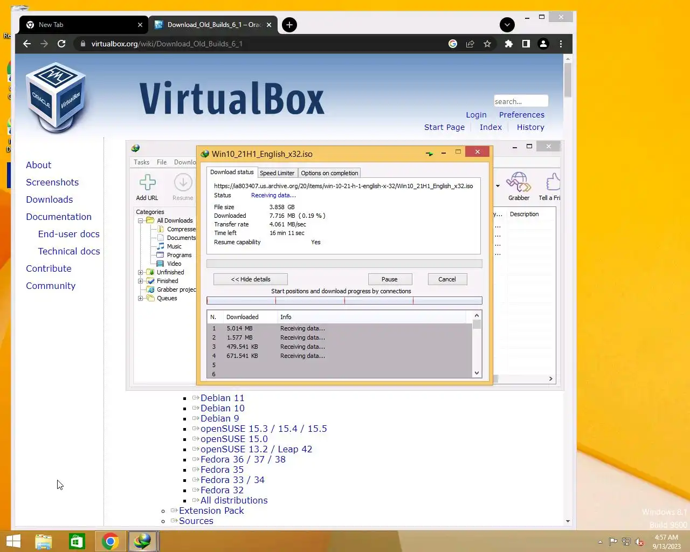
Task: Click the Chrome taskbar icon
Action: (x=111, y=541)
